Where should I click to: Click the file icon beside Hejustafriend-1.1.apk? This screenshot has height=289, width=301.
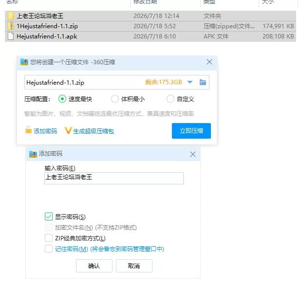point(11,36)
